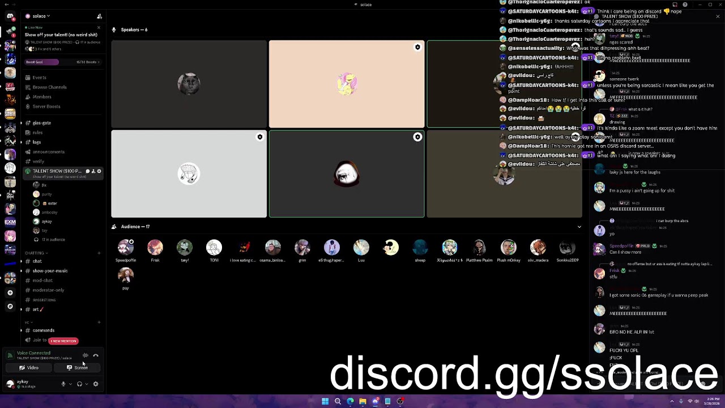Image resolution: width=725 pixels, height=408 pixels.
Task: Open chat icon on TALENT SHOW stage
Action: [x=88, y=171]
